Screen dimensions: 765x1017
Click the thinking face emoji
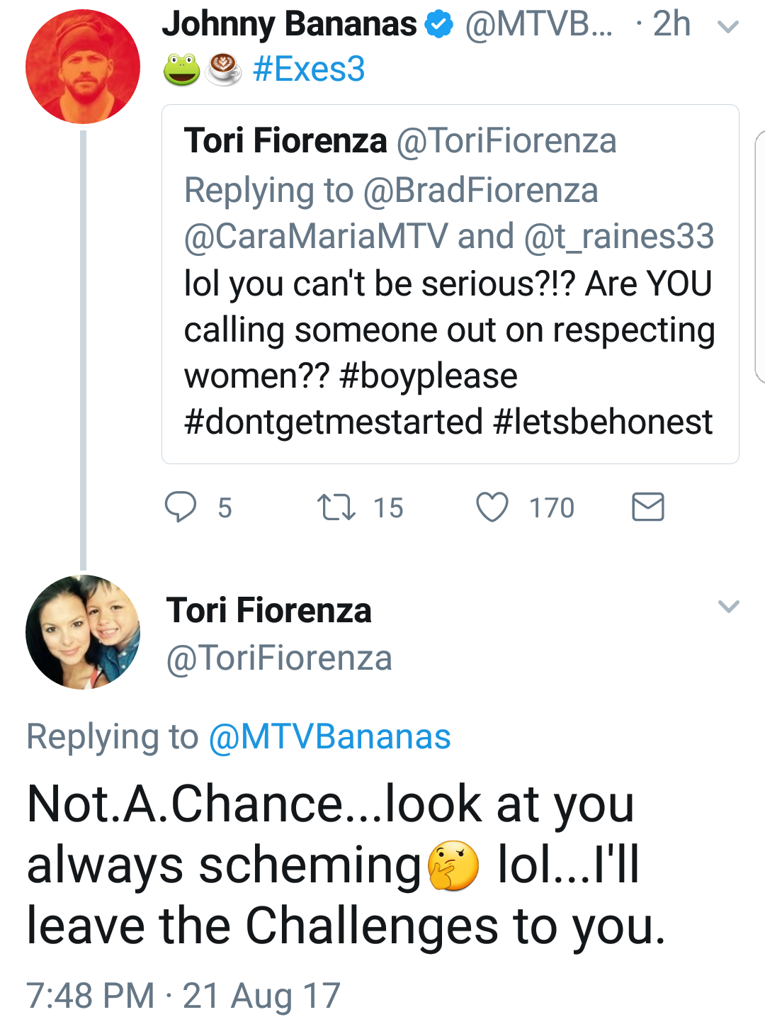coord(454,865)
